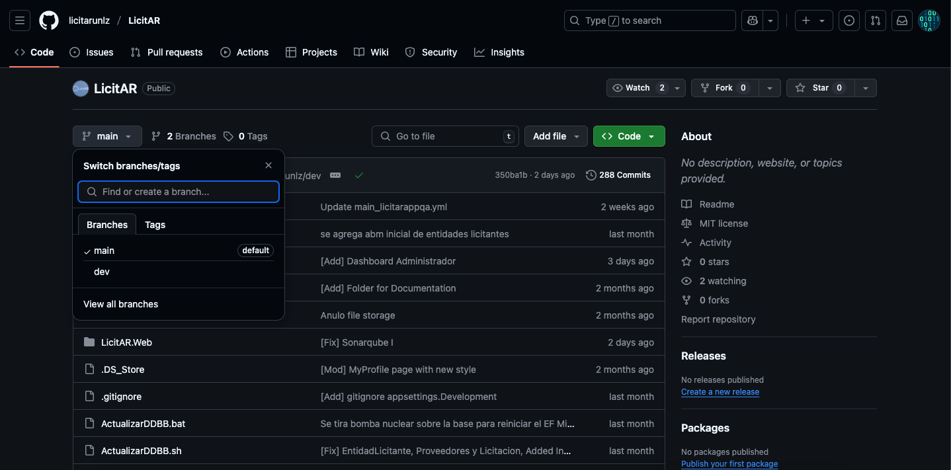Click the ActualizarDDBB.sh file icon

click(89, 451)
